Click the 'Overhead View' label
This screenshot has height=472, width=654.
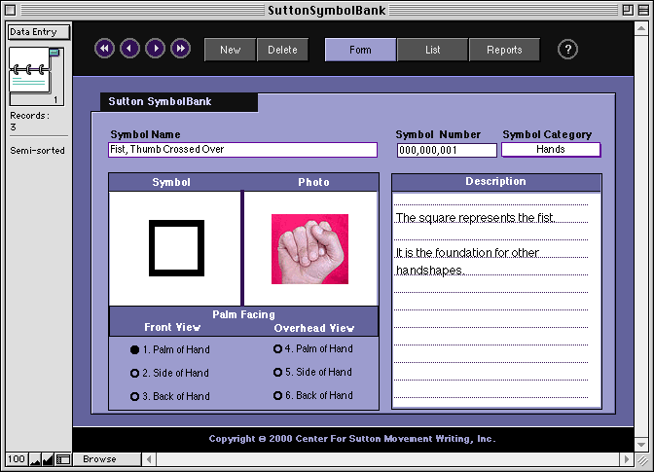[314, 328]
